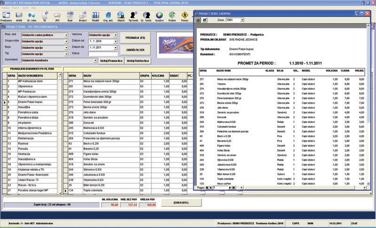Open the Klijenti toolbar icon

coord(121,17)
